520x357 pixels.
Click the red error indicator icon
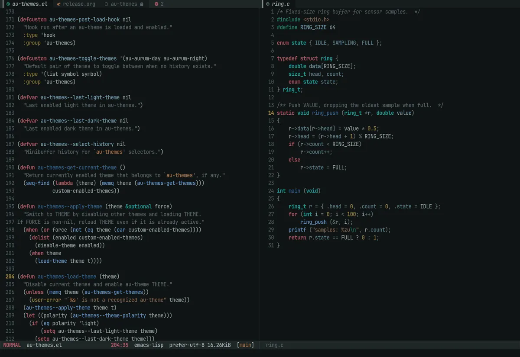point(156,4)
